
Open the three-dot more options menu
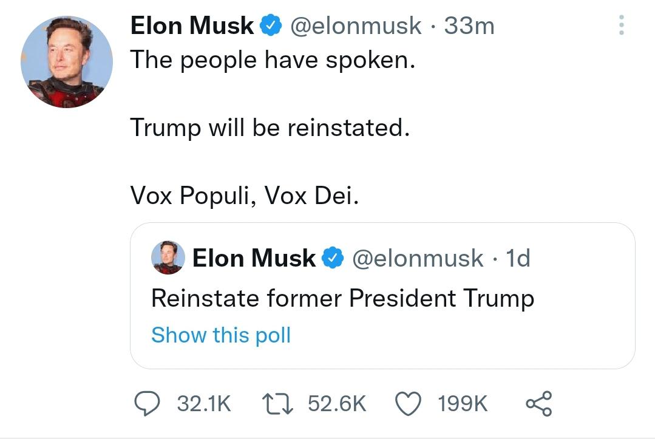621,25
